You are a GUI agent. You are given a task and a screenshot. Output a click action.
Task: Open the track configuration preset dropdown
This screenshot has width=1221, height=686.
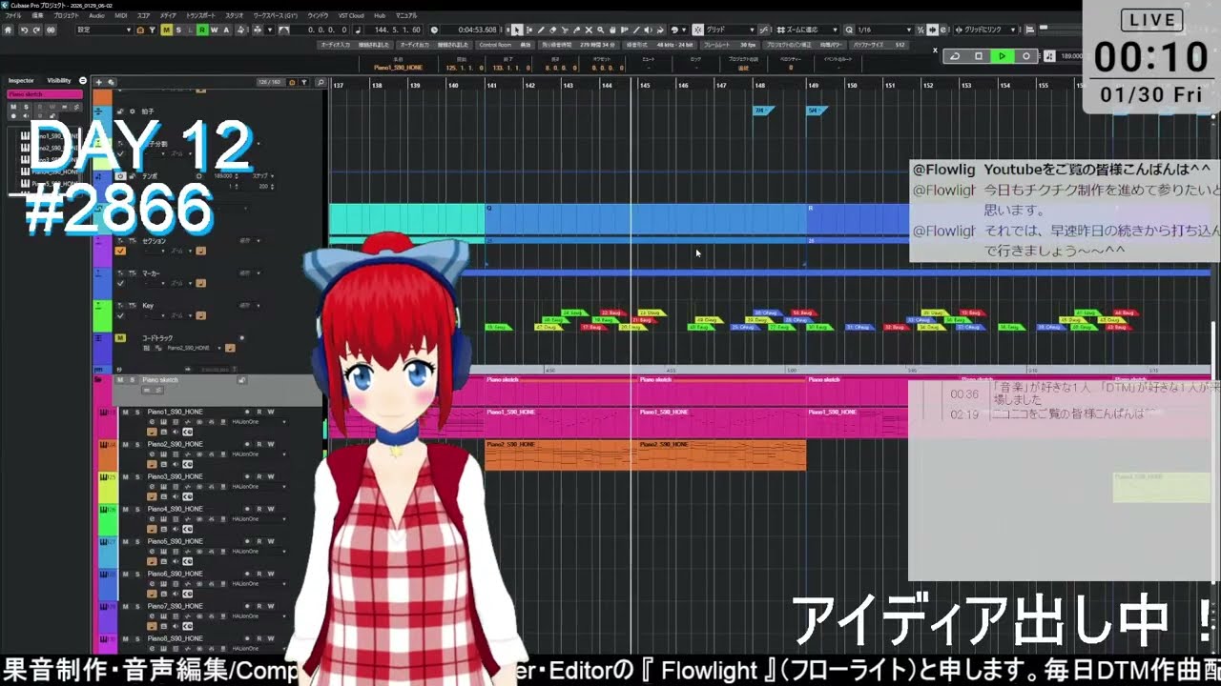104,30
